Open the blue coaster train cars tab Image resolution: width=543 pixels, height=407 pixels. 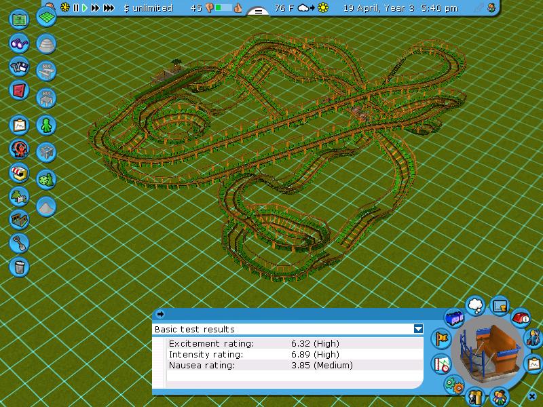click(x=454, y=317)
